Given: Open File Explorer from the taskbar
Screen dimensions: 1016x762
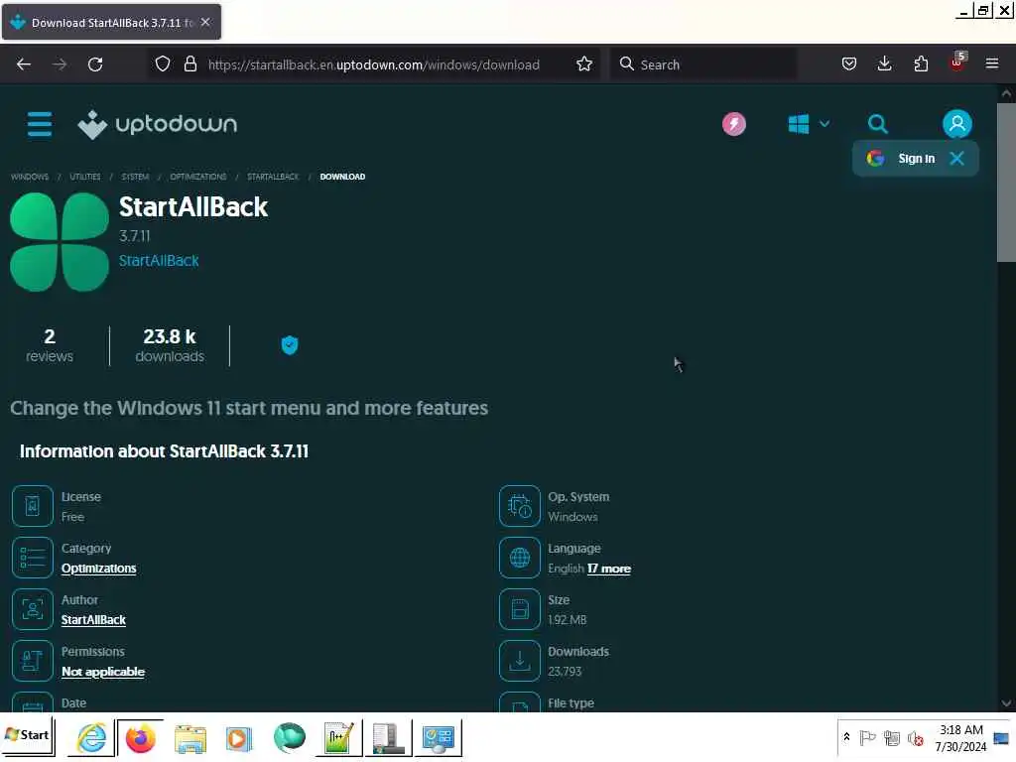Looking at the screenshot, I should (x=190, y=738).
